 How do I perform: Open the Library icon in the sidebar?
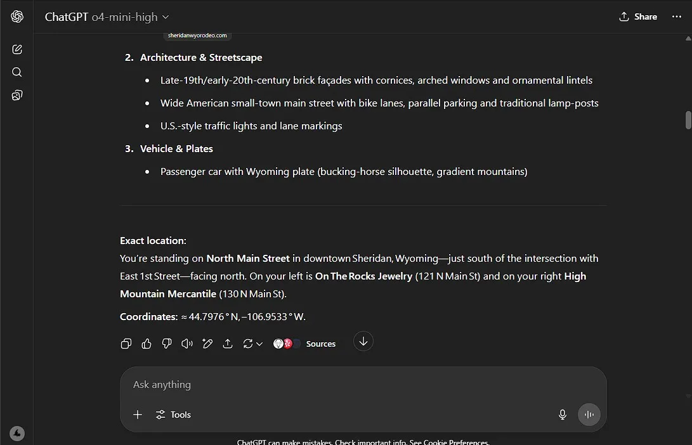17,96
